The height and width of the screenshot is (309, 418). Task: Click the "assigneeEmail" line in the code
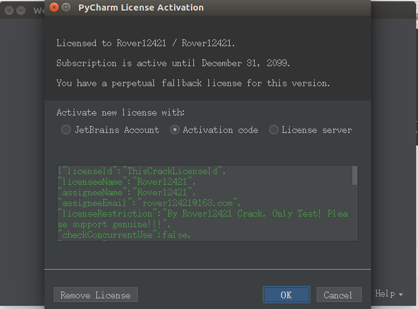[149, 203]
